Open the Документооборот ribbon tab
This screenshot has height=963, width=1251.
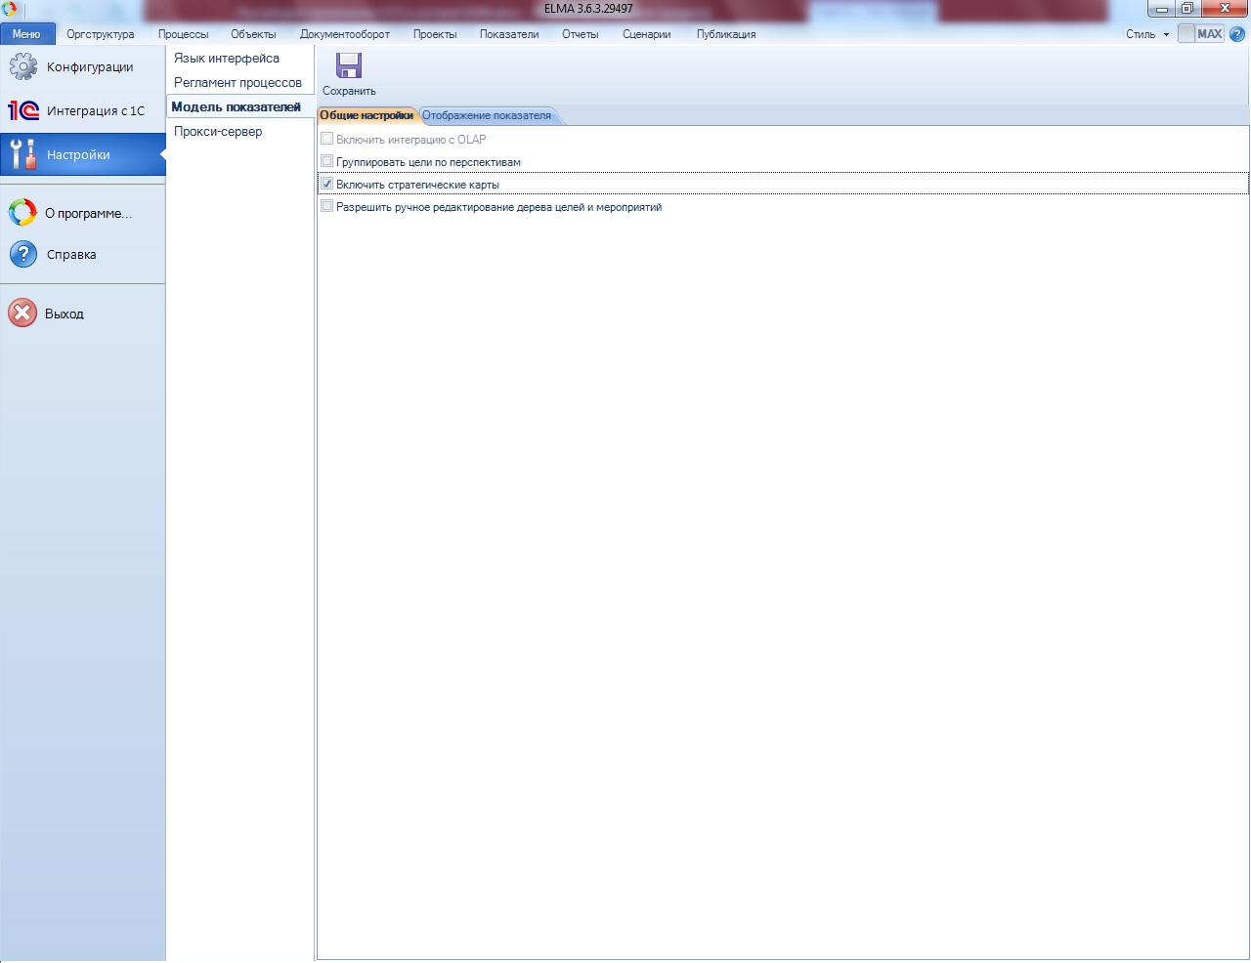click(344, 34)
